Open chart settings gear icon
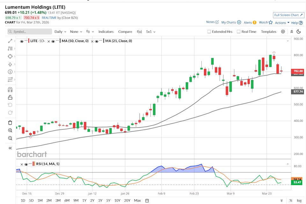306x204 pixels. (283, 32)
